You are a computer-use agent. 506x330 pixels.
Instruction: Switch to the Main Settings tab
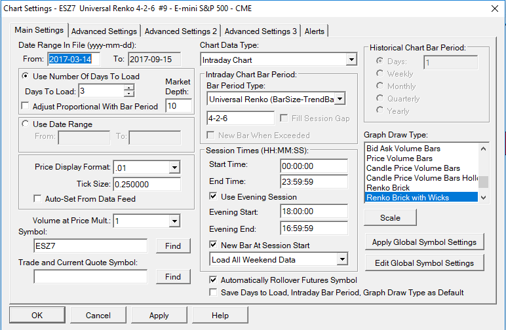(x=39, y=30)
